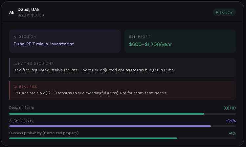
Task: Open the Est. Profit card
Action: [x=180, y=41]
